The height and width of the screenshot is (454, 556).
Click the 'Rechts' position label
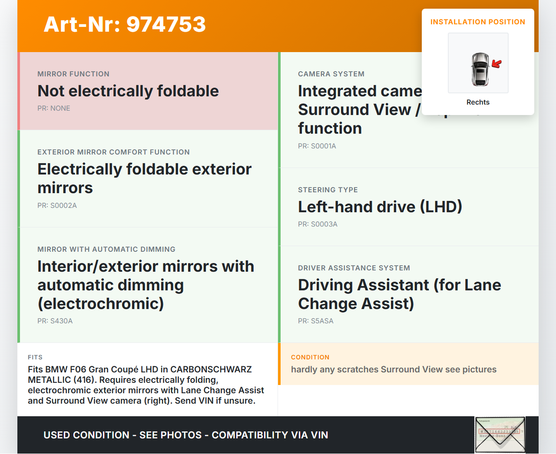[x=478, y=102]
